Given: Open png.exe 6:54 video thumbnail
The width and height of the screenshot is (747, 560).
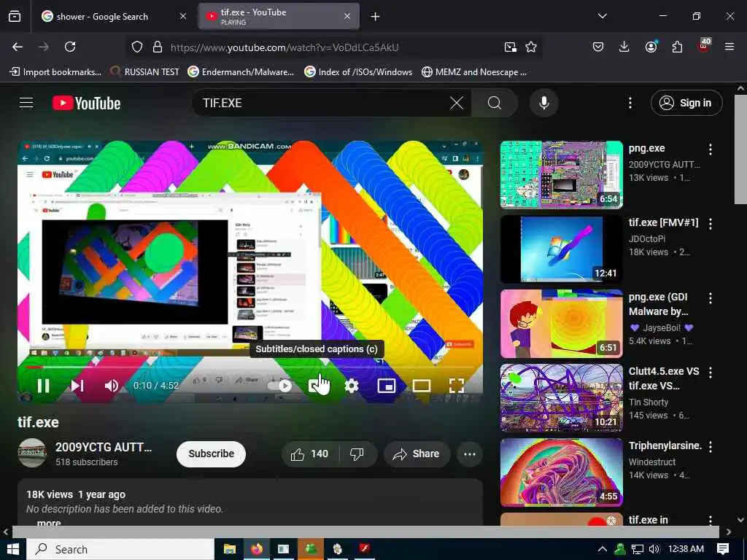Looking at the screenshot, I should pyautogui.click(x=562, y=175).
